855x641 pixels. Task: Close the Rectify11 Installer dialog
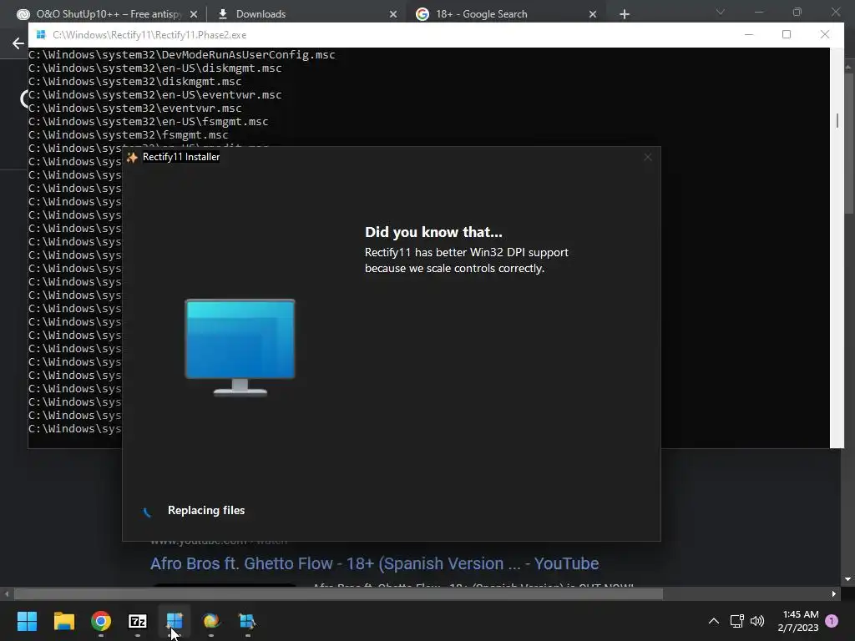click(648, 158)
